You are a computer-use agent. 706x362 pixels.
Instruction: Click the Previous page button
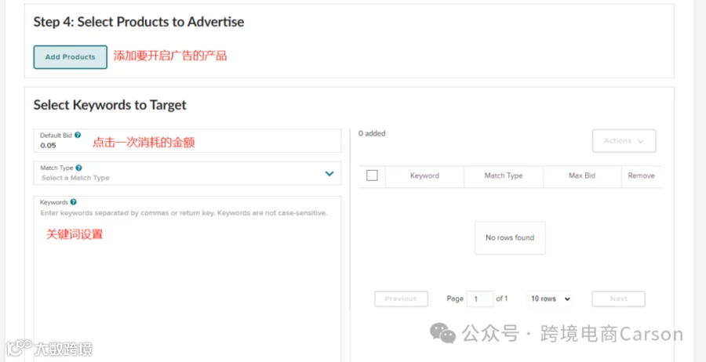(401, 299)
